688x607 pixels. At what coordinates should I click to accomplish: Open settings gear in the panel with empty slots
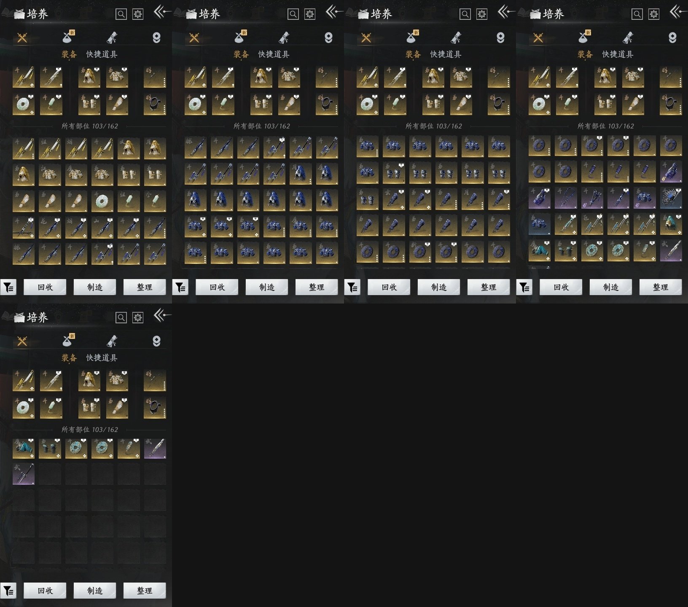(x=138, y=317)
